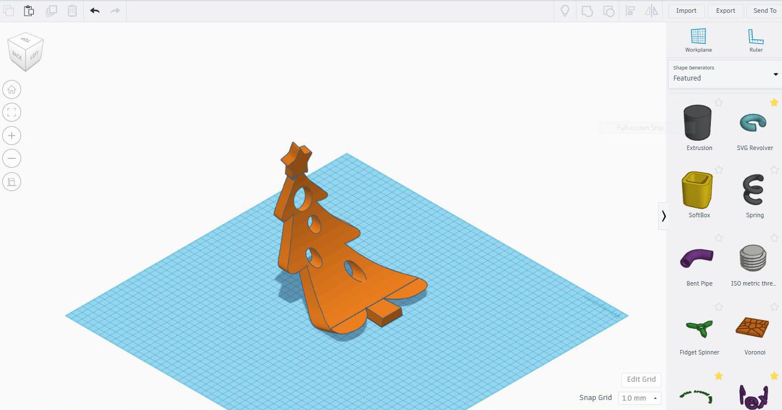Screen dimensions: 782x410
Task: Click the LEFT face of the view cube
Action: click(x=34, y=56)
